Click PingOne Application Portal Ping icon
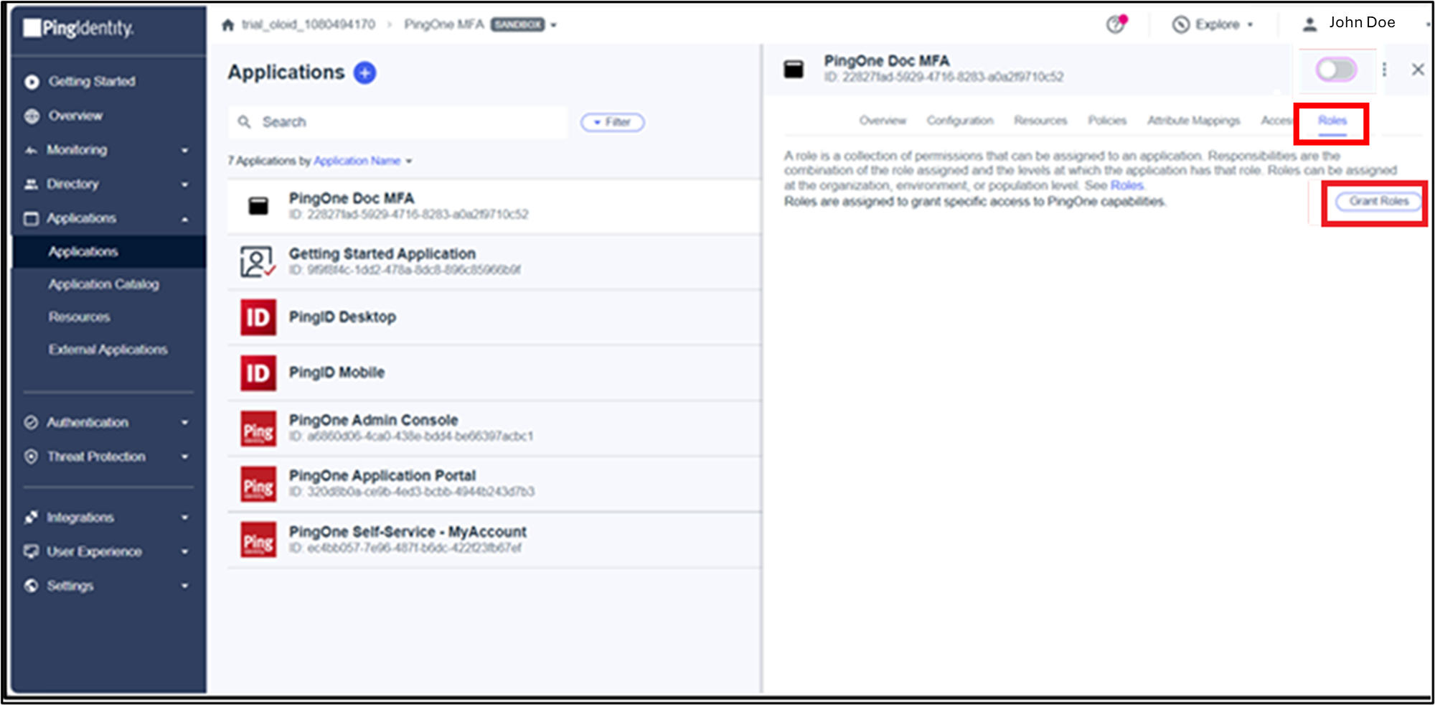1435x705 pixels. point(258,485)
